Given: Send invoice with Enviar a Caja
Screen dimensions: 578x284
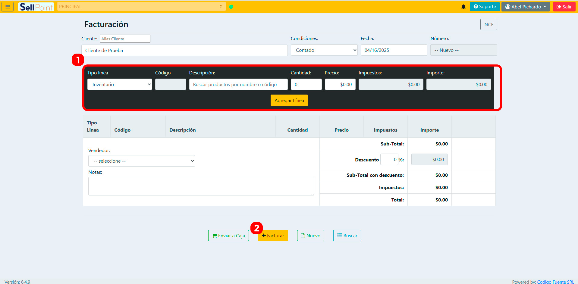Looking at the screenshot, I should coord(228,236).
